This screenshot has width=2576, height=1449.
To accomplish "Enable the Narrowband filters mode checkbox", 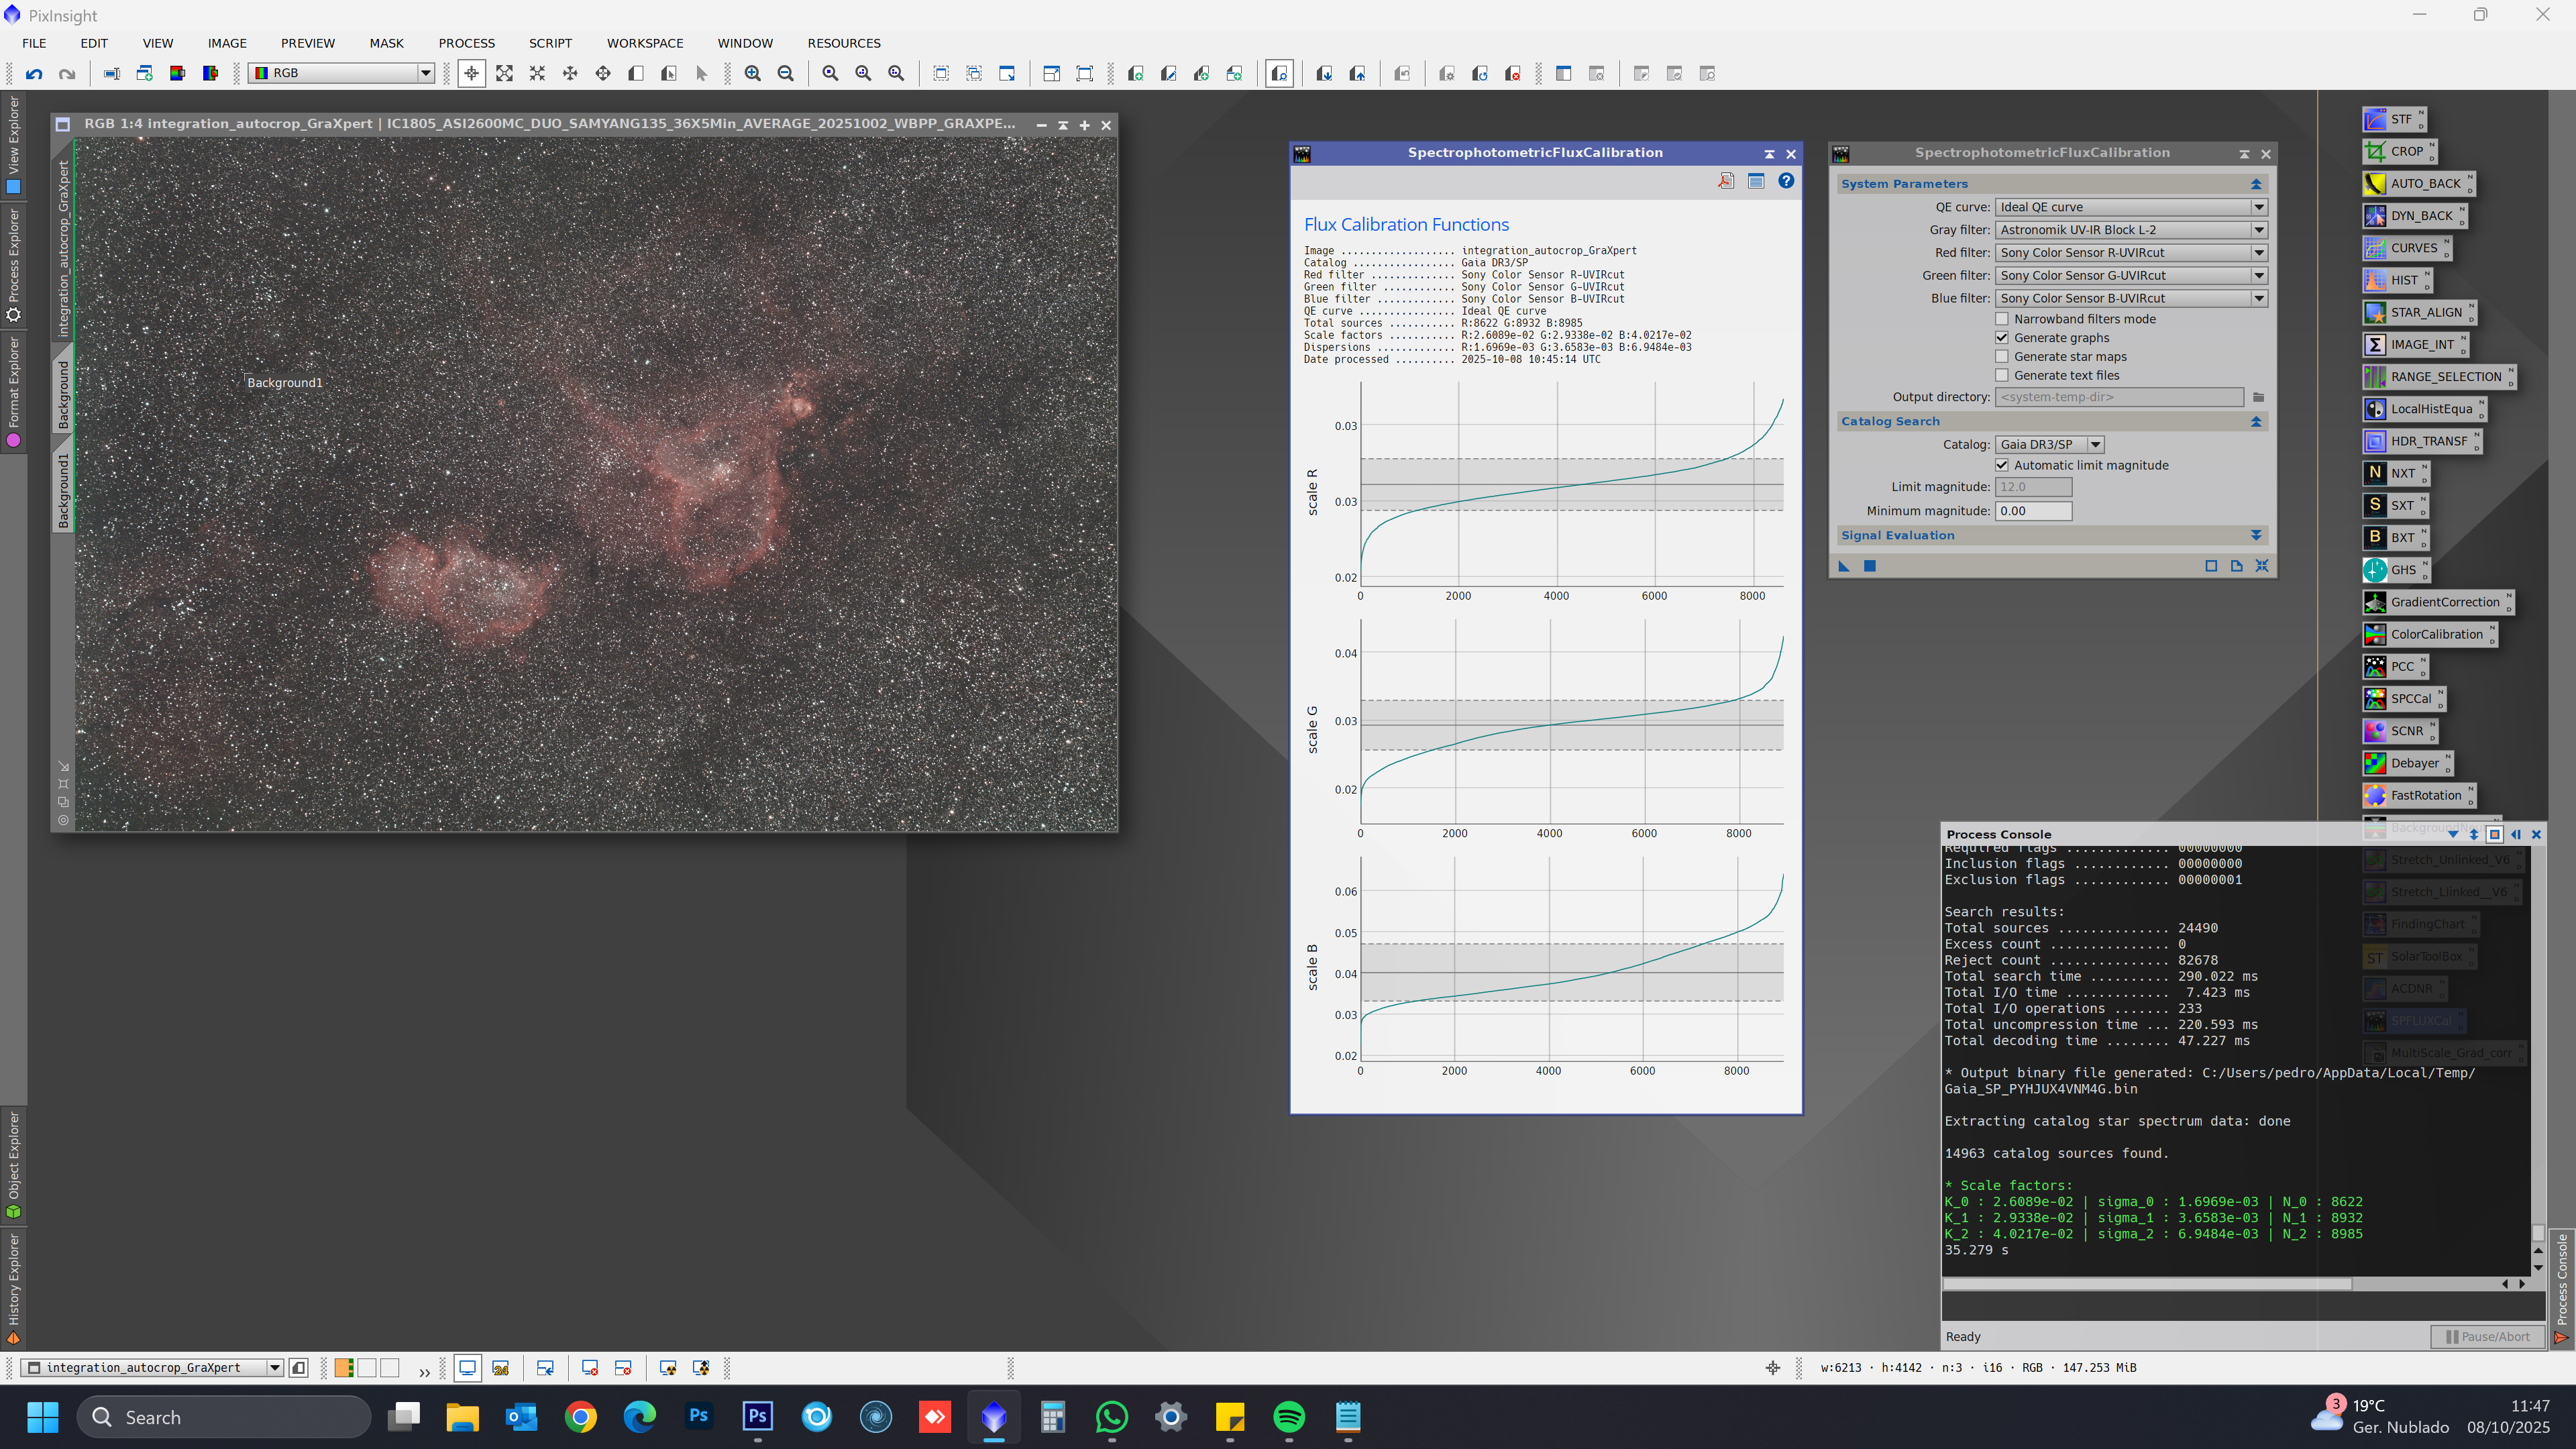I will pos(2002,319).
